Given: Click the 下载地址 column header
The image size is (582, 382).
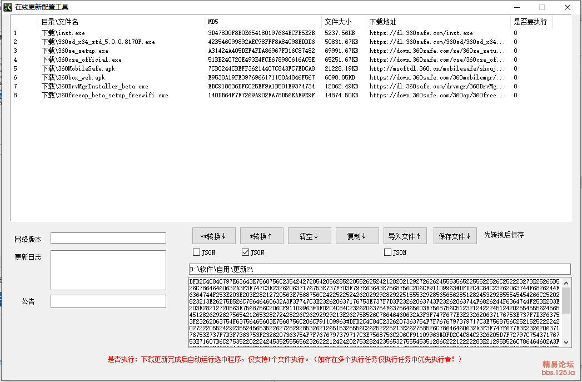Looking at the screenshot, I should 439,22.
